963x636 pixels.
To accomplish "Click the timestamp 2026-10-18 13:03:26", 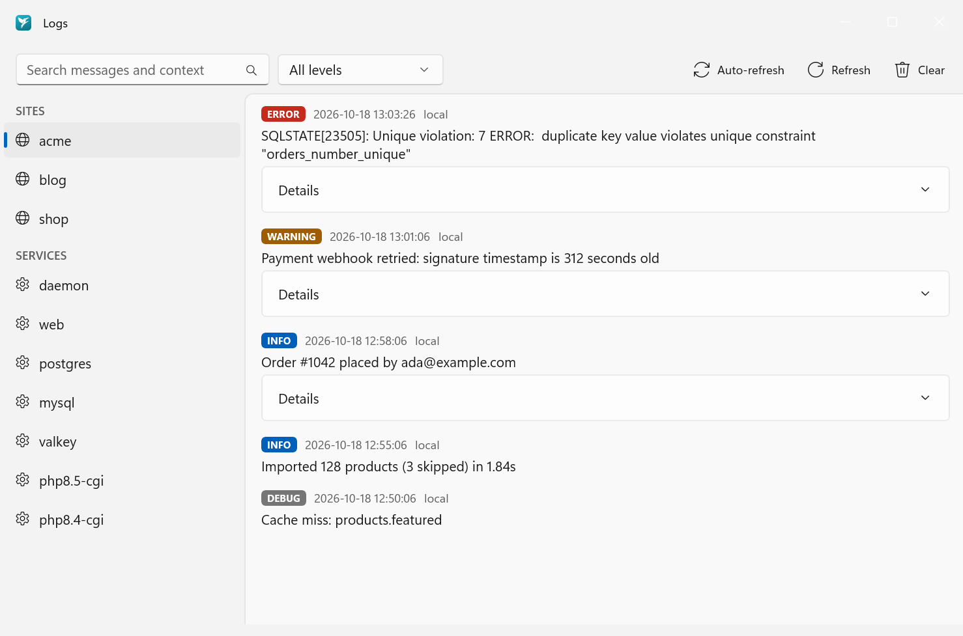I will [x=364, y=115].
